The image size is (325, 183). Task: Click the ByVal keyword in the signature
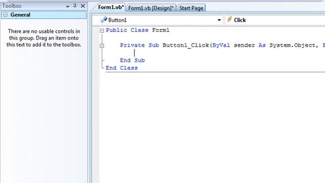(x=221, y=45)
